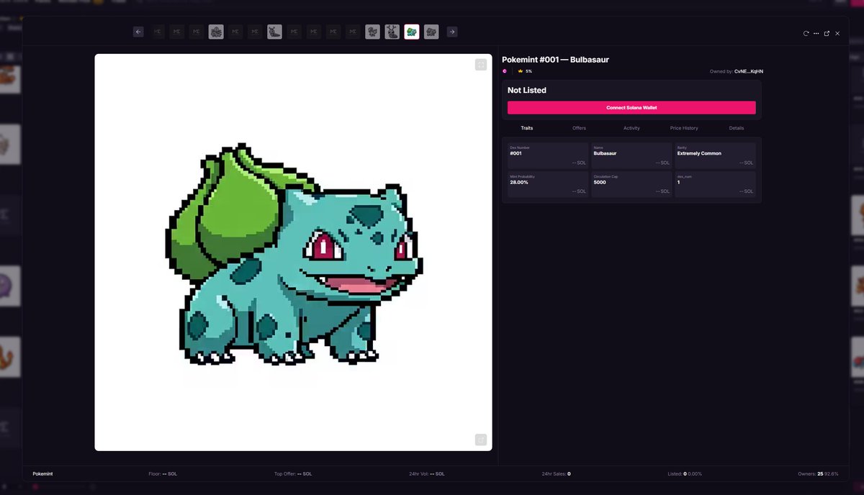The image size is (864, 495).
Task: Click the Pokemint collection name in bottom bar
Action: [x=42, y=473]
